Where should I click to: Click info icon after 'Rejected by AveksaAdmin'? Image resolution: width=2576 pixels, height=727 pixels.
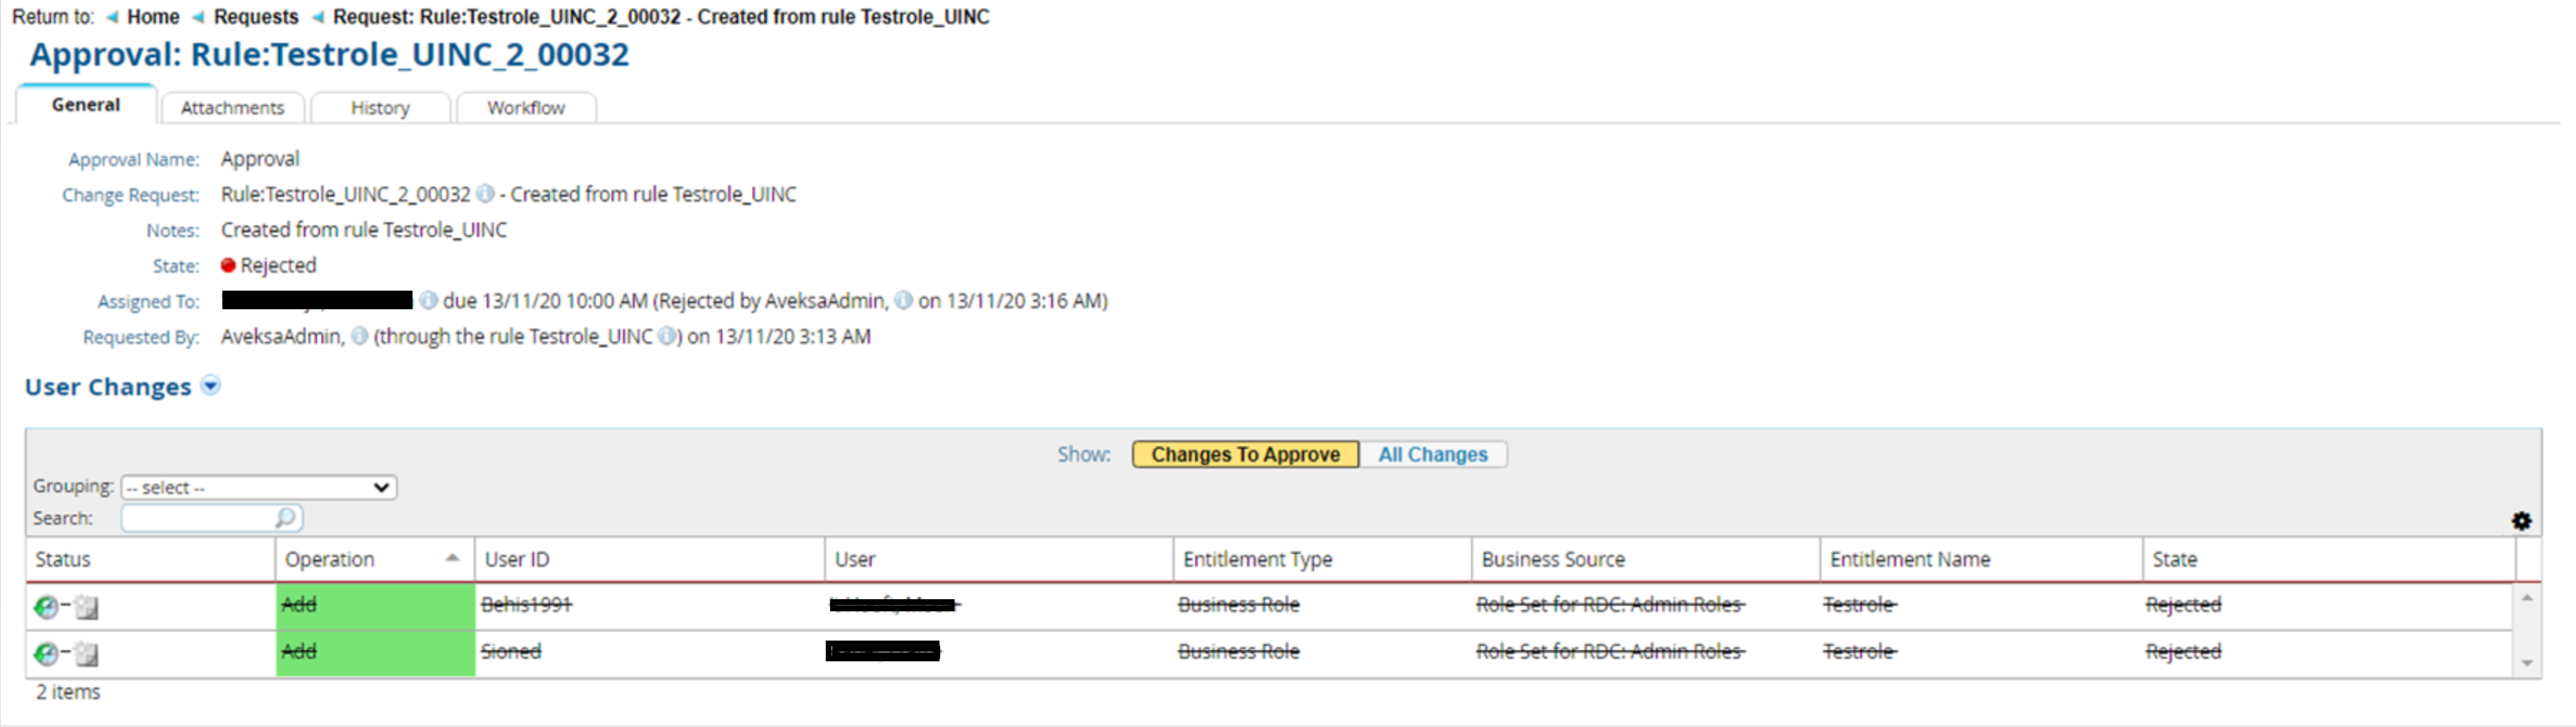coord(903,301)
